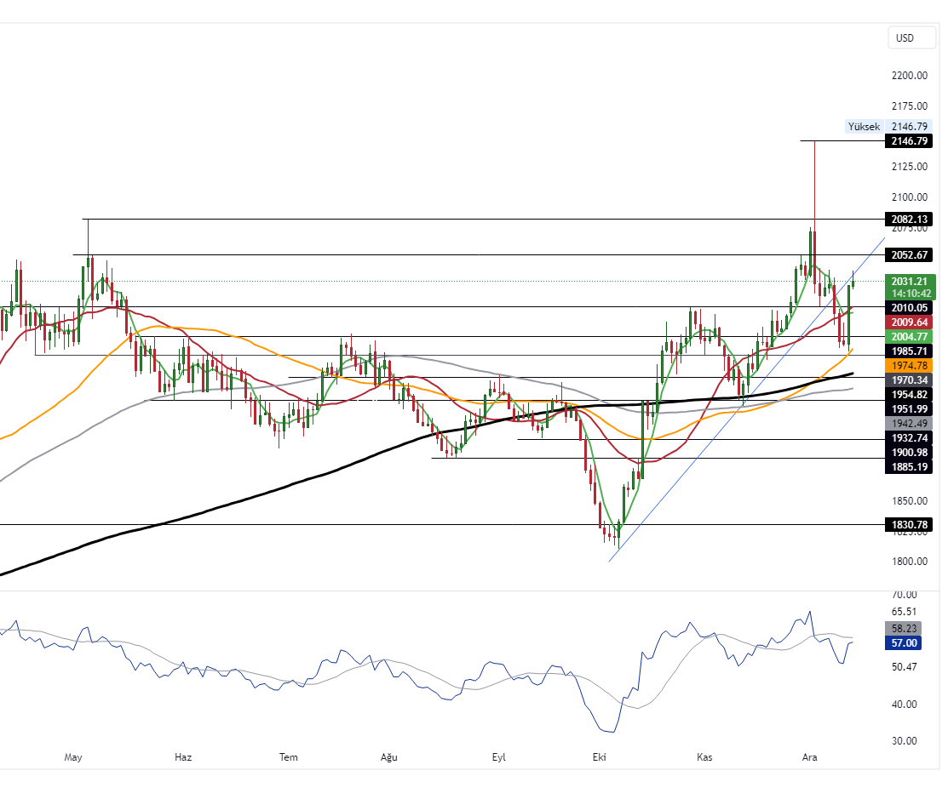Click the Yüksek 2146.79 high price label
Screen dimensions: 948x799
click(887, 126)
